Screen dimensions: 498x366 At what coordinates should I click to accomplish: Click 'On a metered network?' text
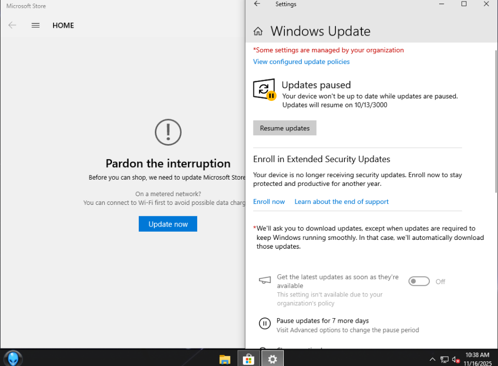point(168,194)
